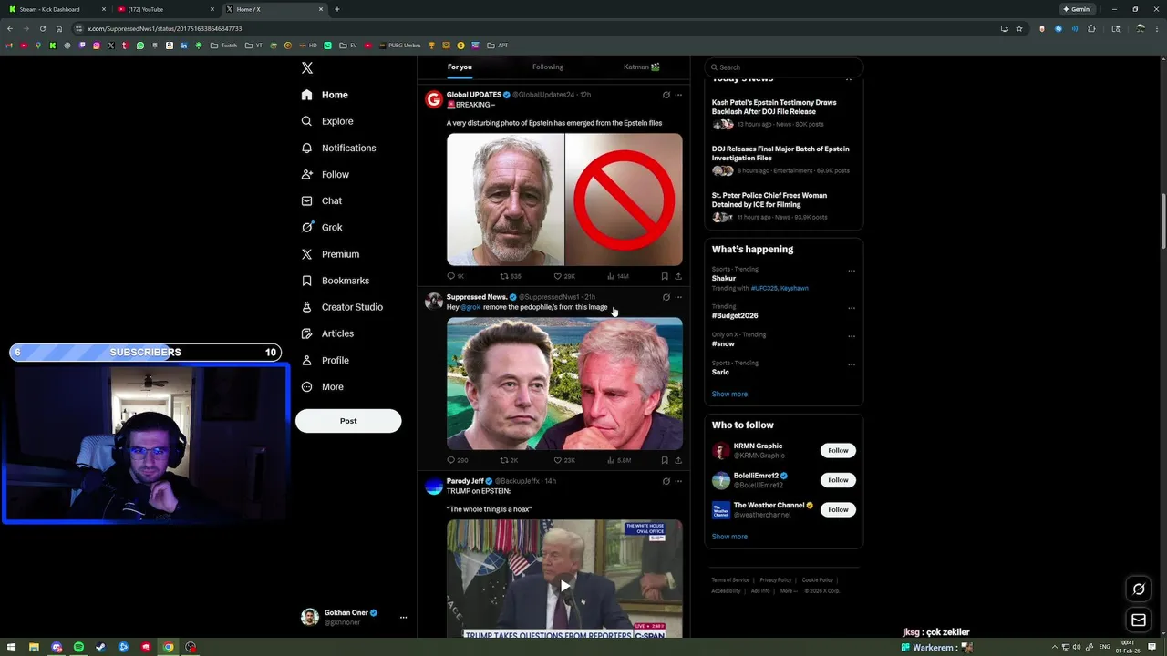Open the Epstein photo in the Global UPDATES post
This screenshot has height=656, width=1167.
point(505,200)
